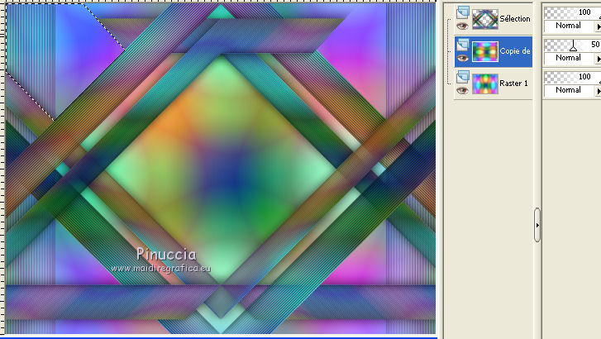Viewport: 601px width, 339px height.
Task: Click the raster layer icon of Raster 1 layer
Action: tap(463, 77)
